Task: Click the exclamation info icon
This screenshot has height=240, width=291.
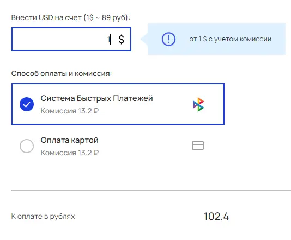Action: (x=168, y=39)
